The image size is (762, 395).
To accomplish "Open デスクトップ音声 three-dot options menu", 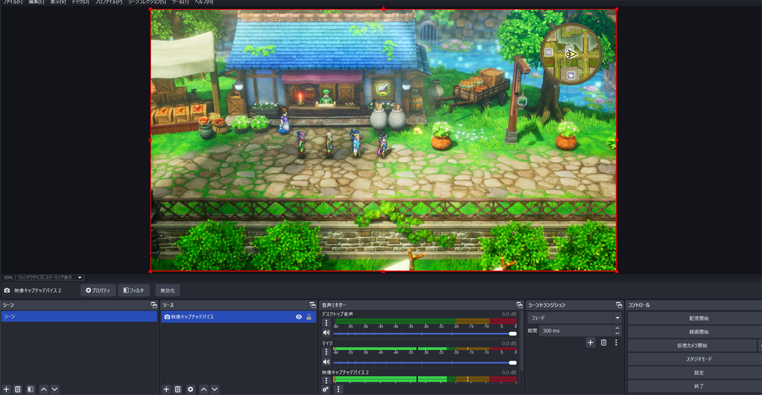I will (x=326, y=323).
